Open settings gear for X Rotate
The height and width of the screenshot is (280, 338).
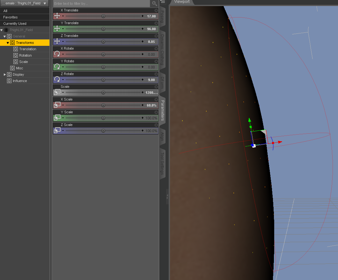click(156, 48)
